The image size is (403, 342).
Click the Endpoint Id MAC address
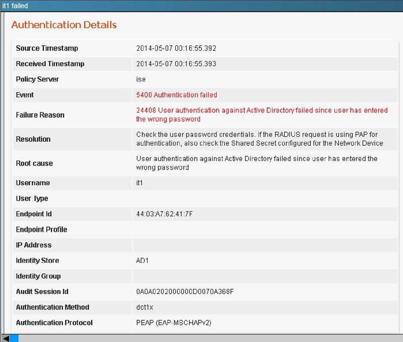(165, 214)
